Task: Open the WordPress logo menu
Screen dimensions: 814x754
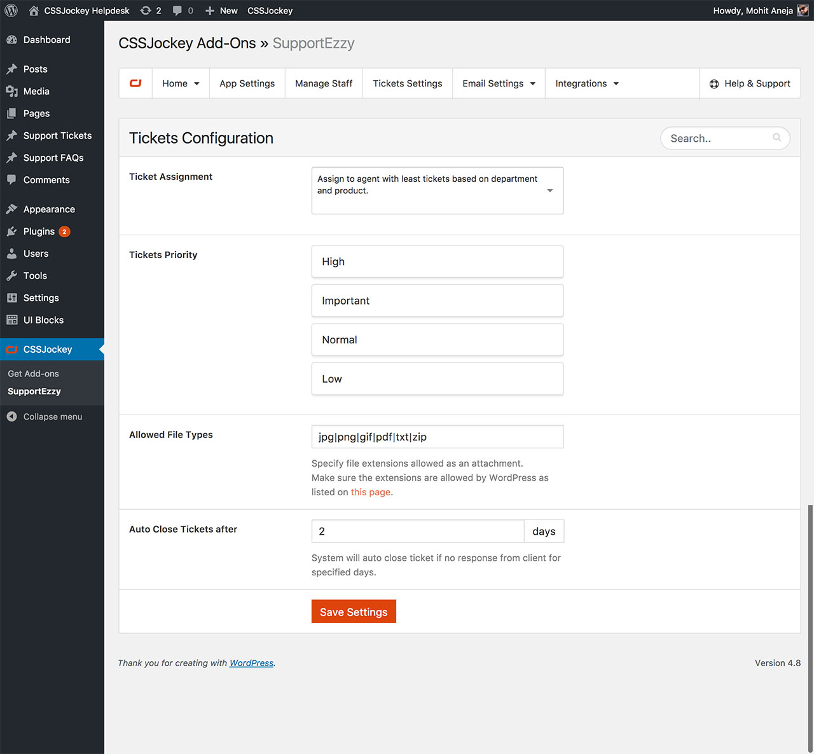Action: 11,10
